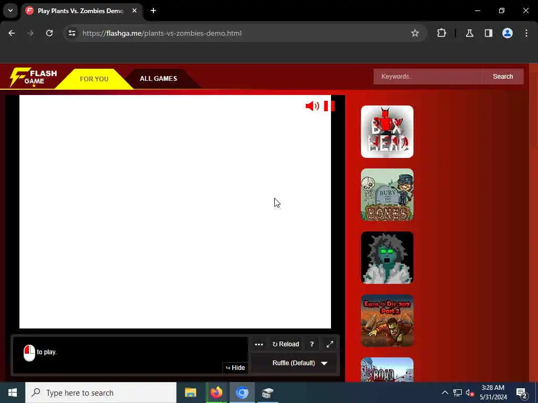Refresh the page with the reload icon
The image size is (538, 403).
pos(49,33)
